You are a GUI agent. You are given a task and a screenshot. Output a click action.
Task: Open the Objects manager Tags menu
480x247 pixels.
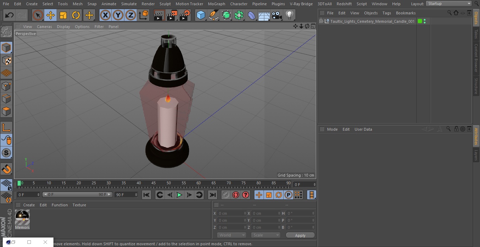click(x=387, y=13)
